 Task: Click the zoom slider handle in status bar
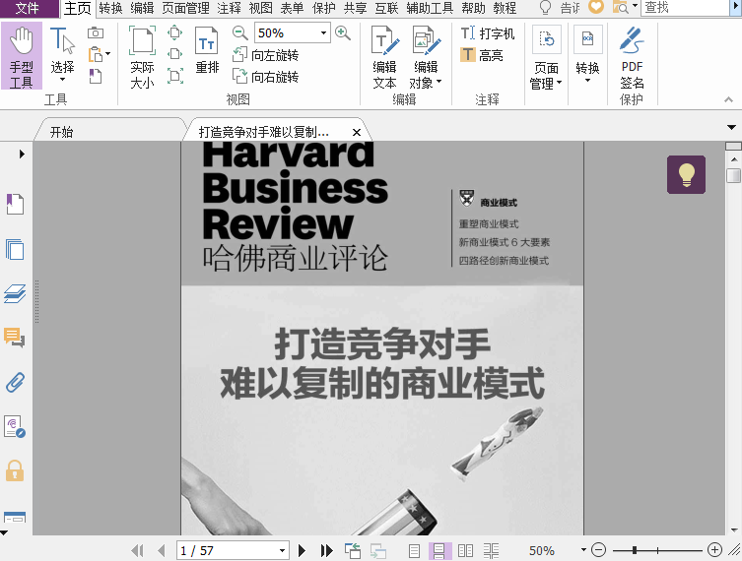(x=635, y=550)
